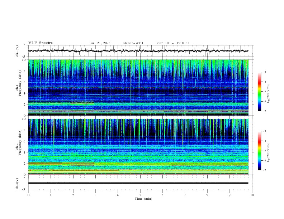Click the log(PSD) label beside the ch.1 color bar
Image resolution: width=284 pixels, height=219 pixels.
point(269,93)
